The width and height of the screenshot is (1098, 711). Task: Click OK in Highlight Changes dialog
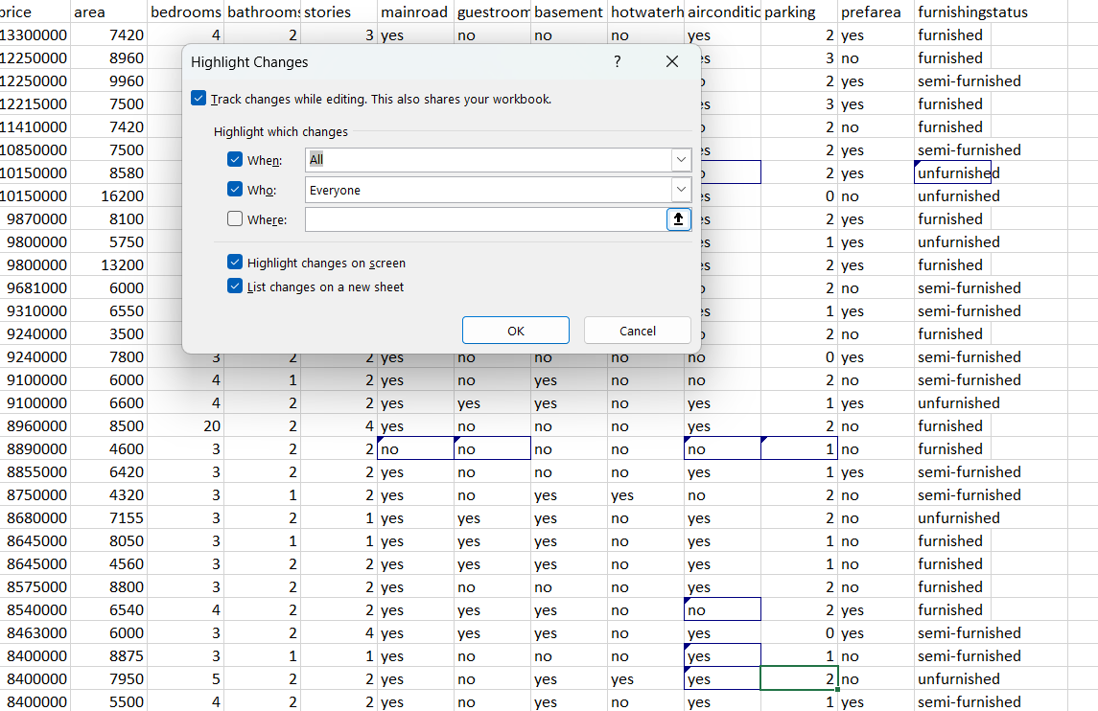(515, 331)
